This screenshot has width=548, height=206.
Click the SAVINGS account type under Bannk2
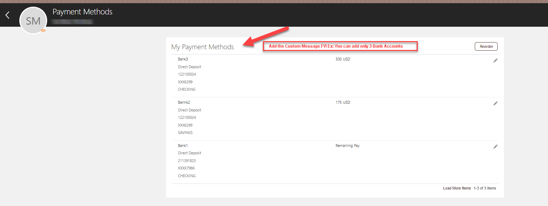pyautogui.click(x=185, y=132)
